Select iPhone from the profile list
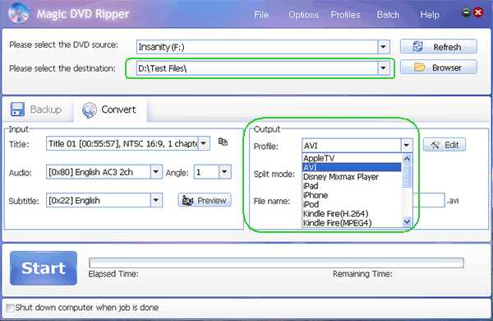Screen dimensions: 493x321 352,195
